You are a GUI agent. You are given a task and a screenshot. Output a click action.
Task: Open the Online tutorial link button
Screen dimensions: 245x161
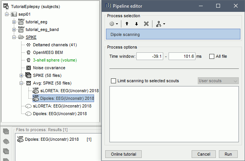[123, 154]
